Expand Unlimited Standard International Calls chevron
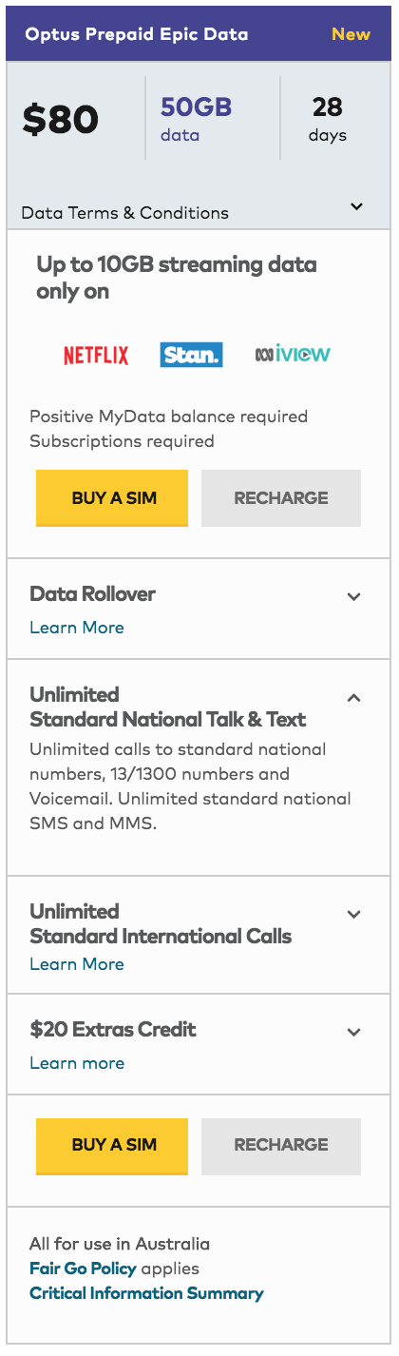This screenshot has width=399, height=1356. pyautogui.click(x=354, y=914)
